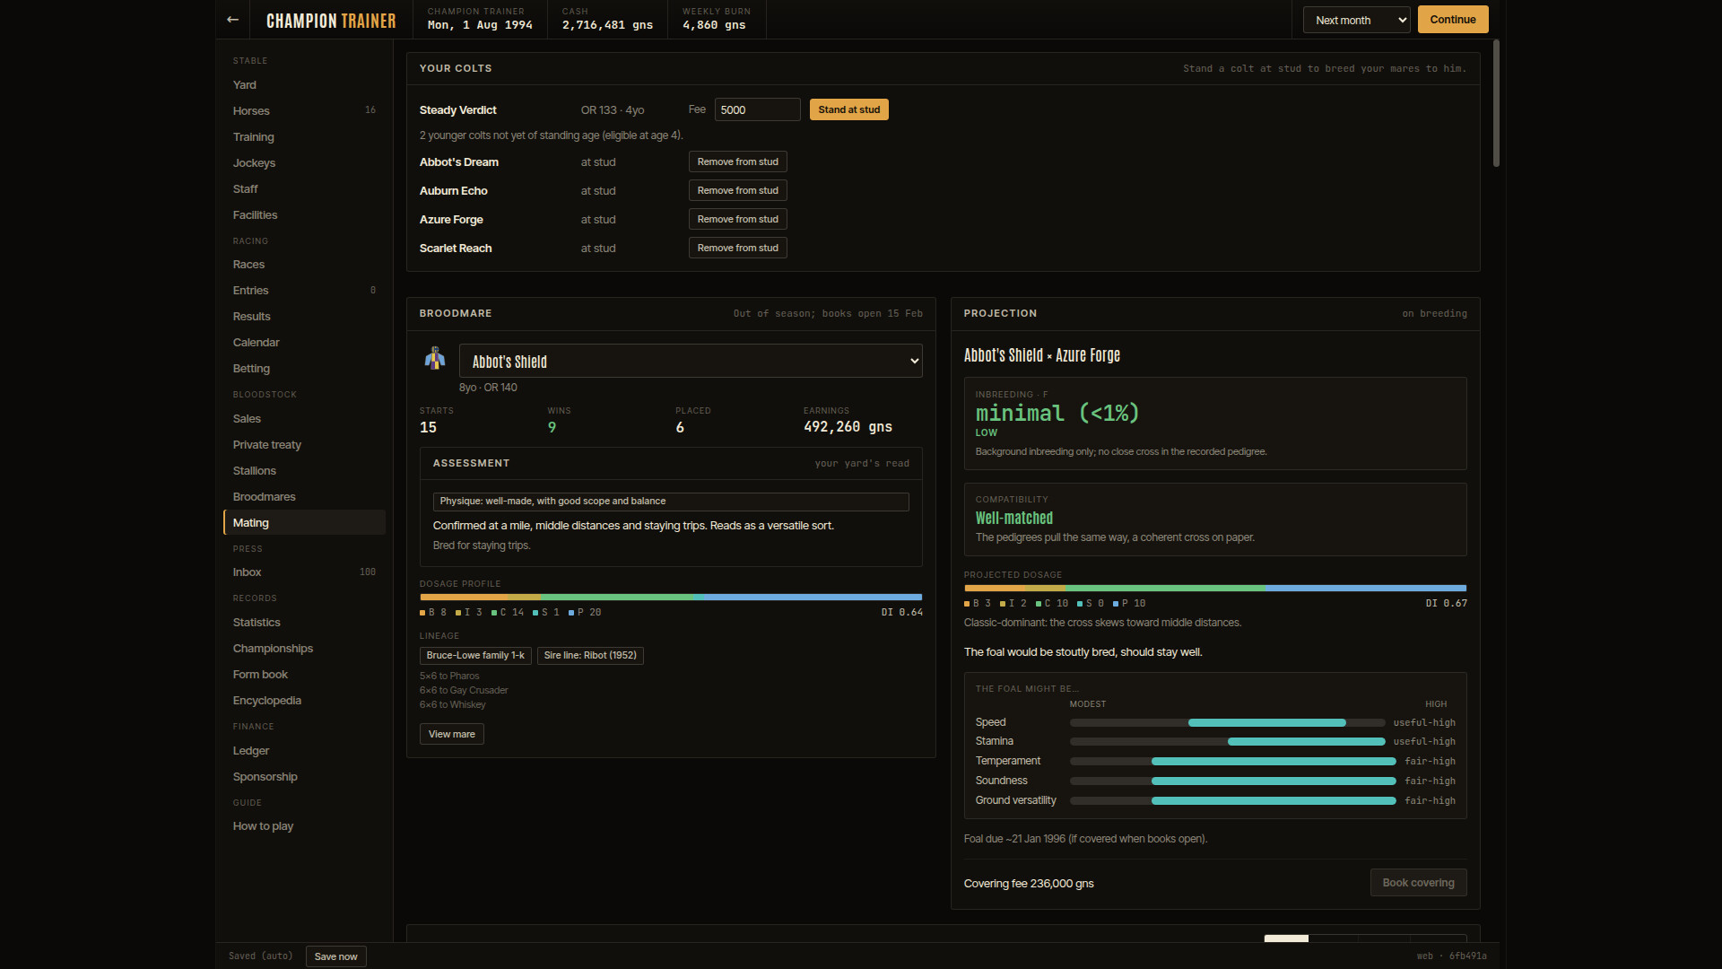The height and width of the screenshot is (969, 1722).
Task: Go back using the arrow icon
Action: coord(232,20)
